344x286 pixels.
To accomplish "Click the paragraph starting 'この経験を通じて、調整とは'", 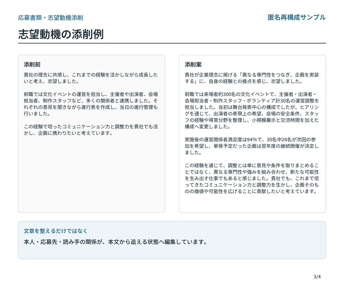I will pyautogui.click(x=252, y=178).
